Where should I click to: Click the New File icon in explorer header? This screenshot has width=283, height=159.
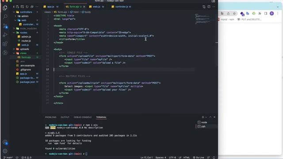[17, 7]
